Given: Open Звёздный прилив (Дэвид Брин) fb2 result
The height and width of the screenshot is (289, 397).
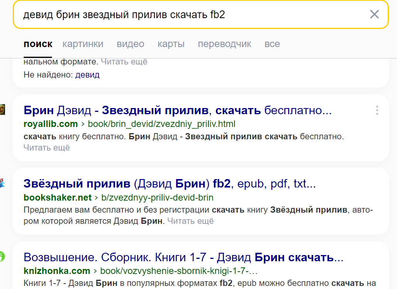Looking at the screenshot, I should point(170,184).
